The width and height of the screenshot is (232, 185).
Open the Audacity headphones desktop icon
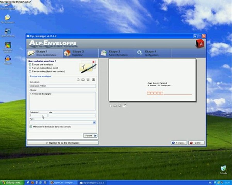tap(7, 60)
